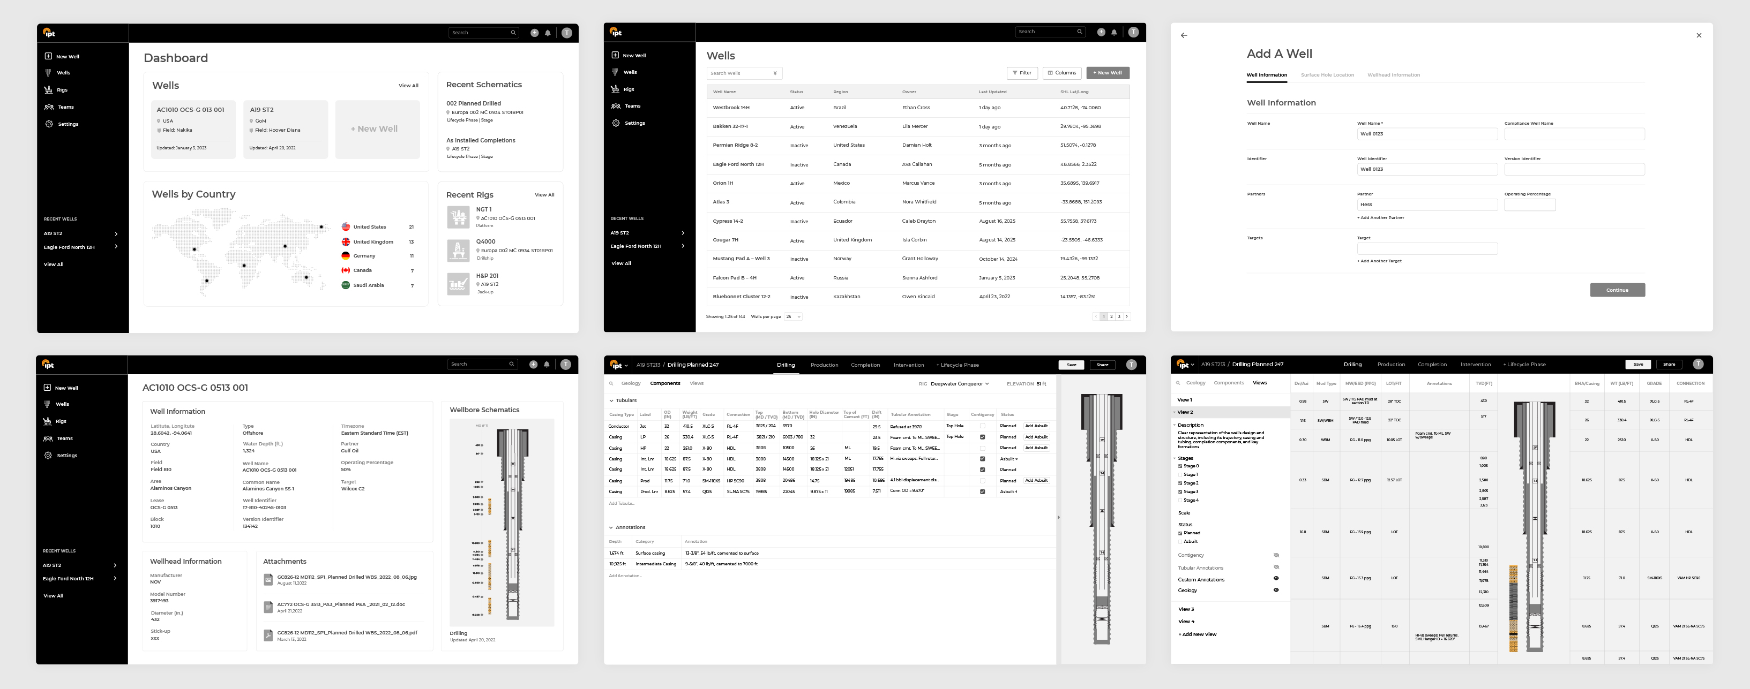Click search icon beside Geology in Views screen

[x=1178, y=383]
